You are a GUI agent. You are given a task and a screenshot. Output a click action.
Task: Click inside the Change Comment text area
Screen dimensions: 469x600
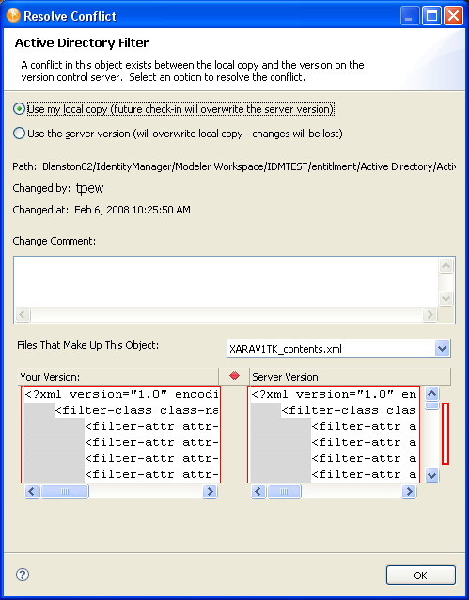(x=226, y=282)
